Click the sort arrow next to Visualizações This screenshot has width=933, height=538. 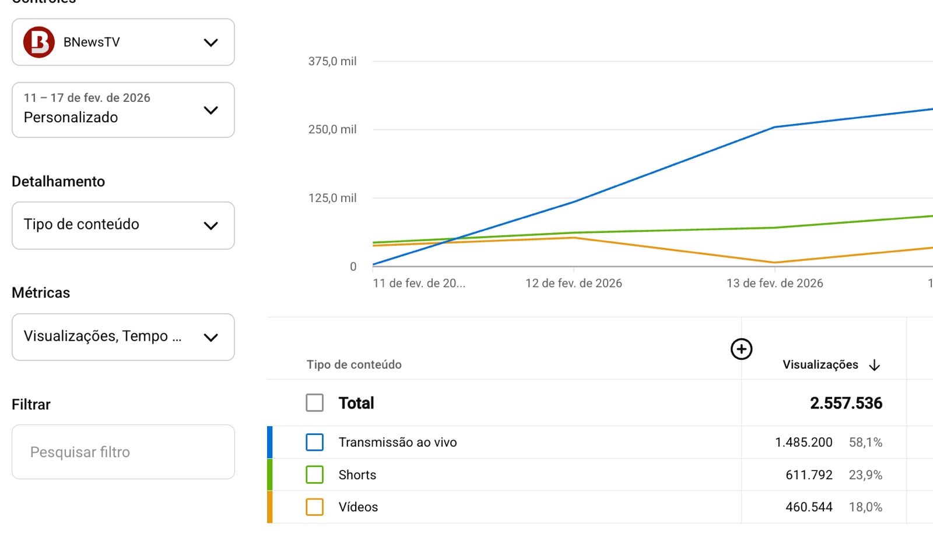874,365
